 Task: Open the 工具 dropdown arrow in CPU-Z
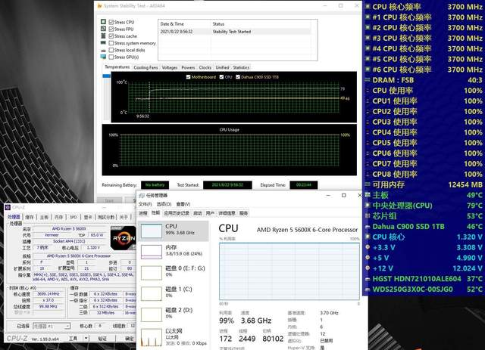[x=86, y=338]
